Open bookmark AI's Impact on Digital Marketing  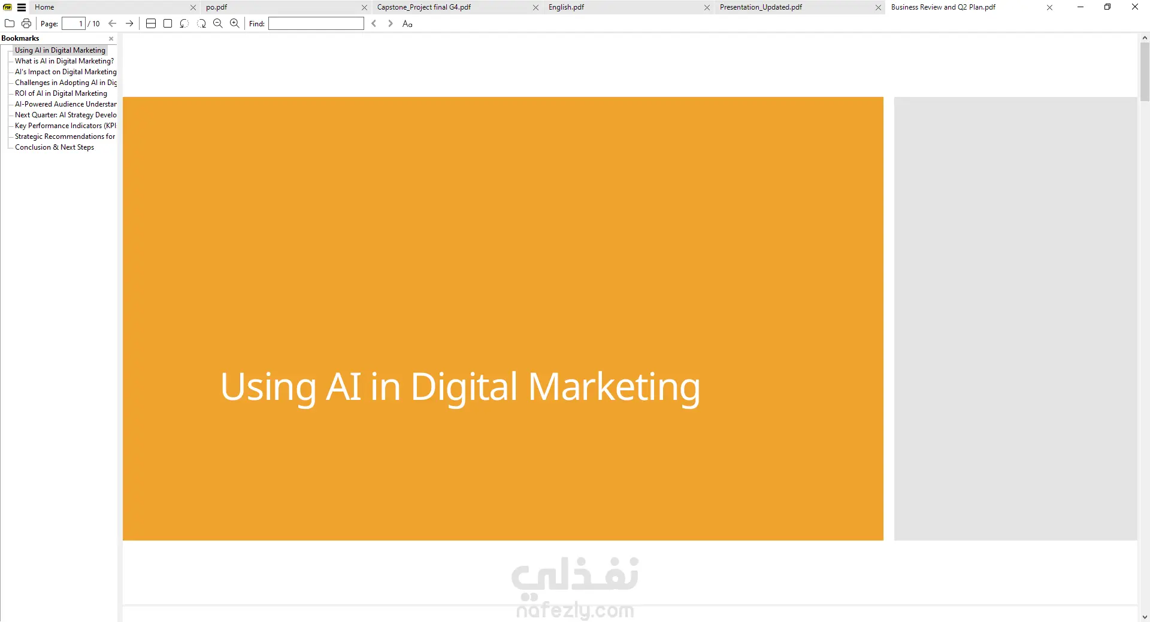[66, 72]
